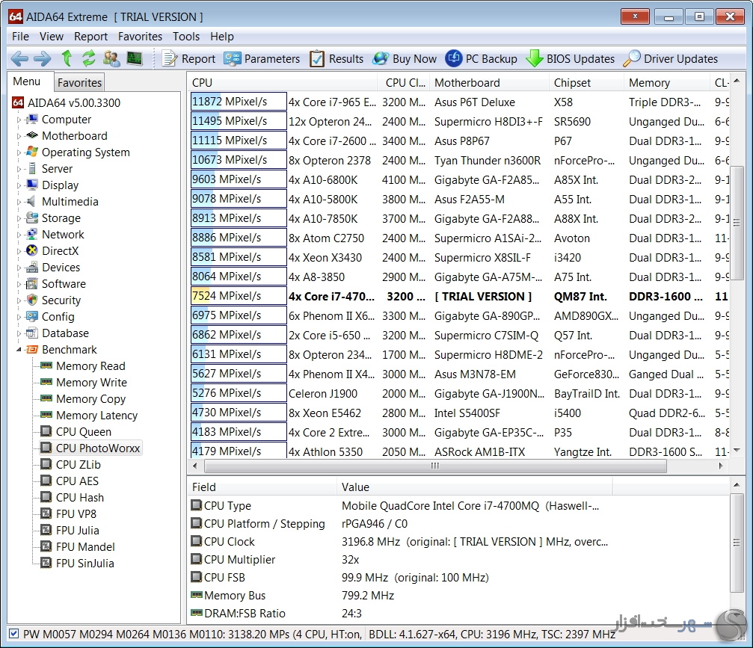753x648 pixels.
Task: Open the View menu
Action: pos(52,37)
